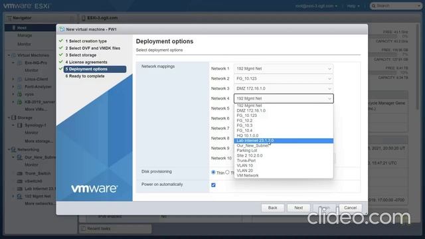The height and width of the screenshot is (239, 425).
Task: Go to step 1 Select creation type
Action: click(86, 41)
